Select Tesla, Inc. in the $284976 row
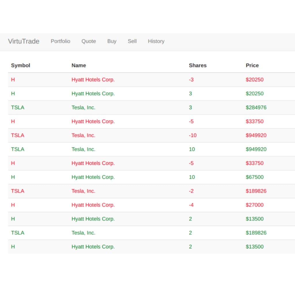The height and width of the screenshot is (295, 295). [83, 107]
